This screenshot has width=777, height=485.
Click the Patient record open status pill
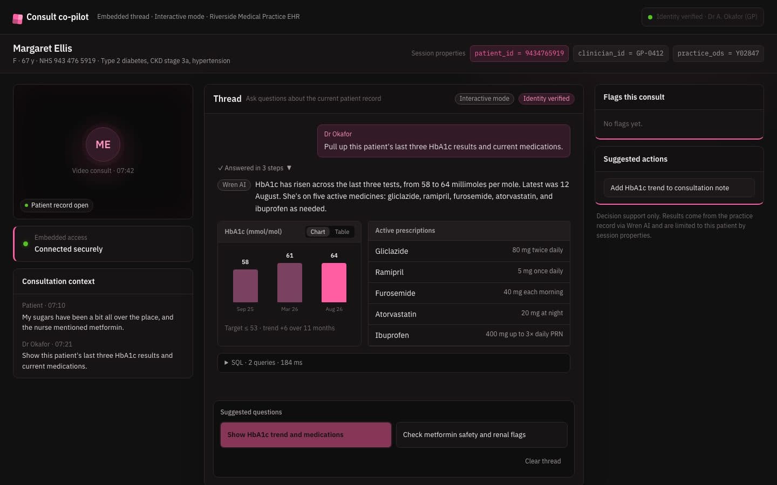57,205
